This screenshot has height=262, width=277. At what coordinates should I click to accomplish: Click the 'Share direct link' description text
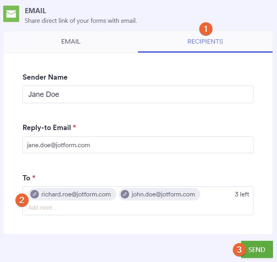point(80,20)
